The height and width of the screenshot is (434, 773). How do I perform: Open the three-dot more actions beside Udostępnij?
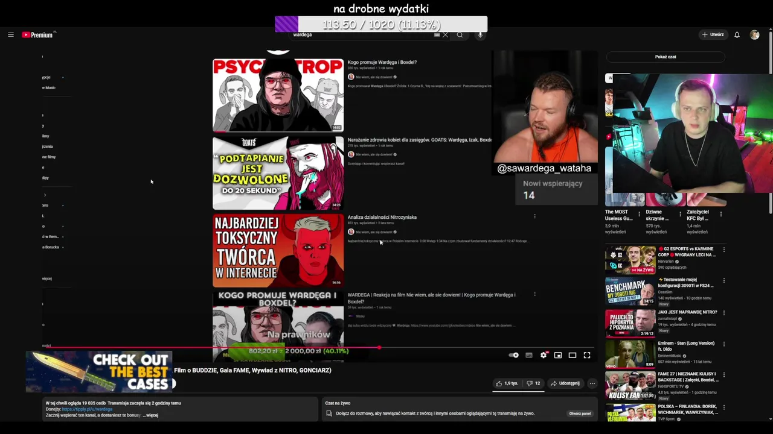pos(592,383)
